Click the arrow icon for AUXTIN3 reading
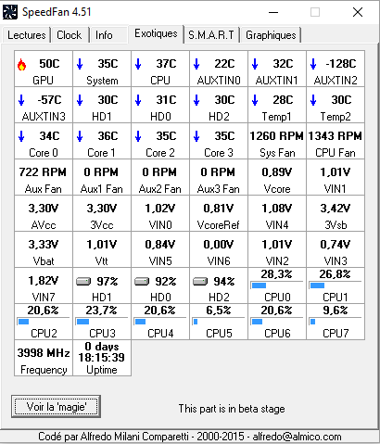This screenshot has height=444, width=380. 21,100
